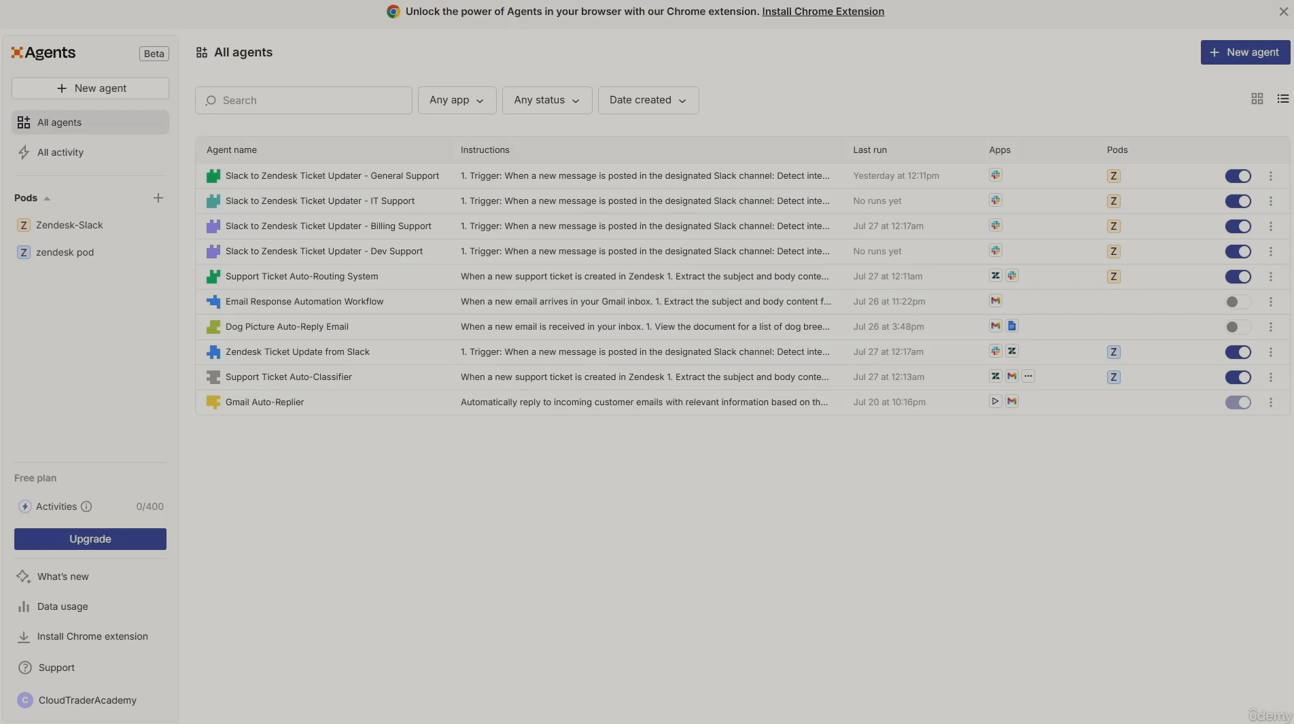Switch to list view layout

[1282, 99]
